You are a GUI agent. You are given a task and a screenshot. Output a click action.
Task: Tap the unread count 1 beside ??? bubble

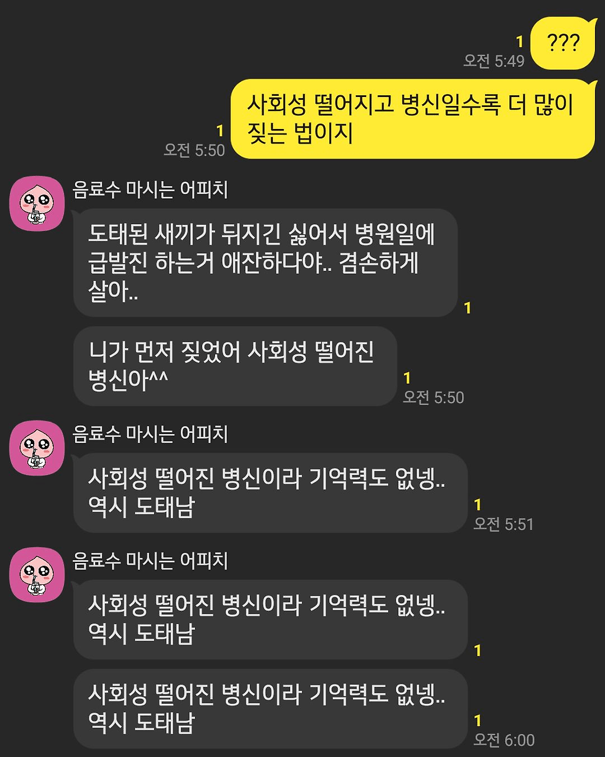click(x=520, y=42)
